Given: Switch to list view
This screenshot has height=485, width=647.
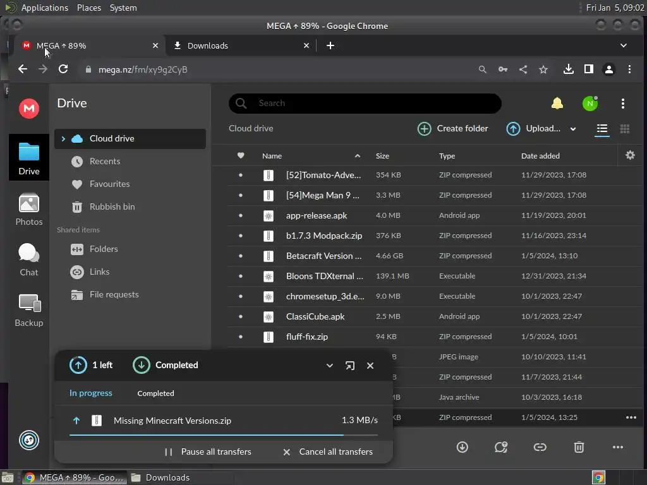Looking at the screenshot, I should click(x=602, y=129).
